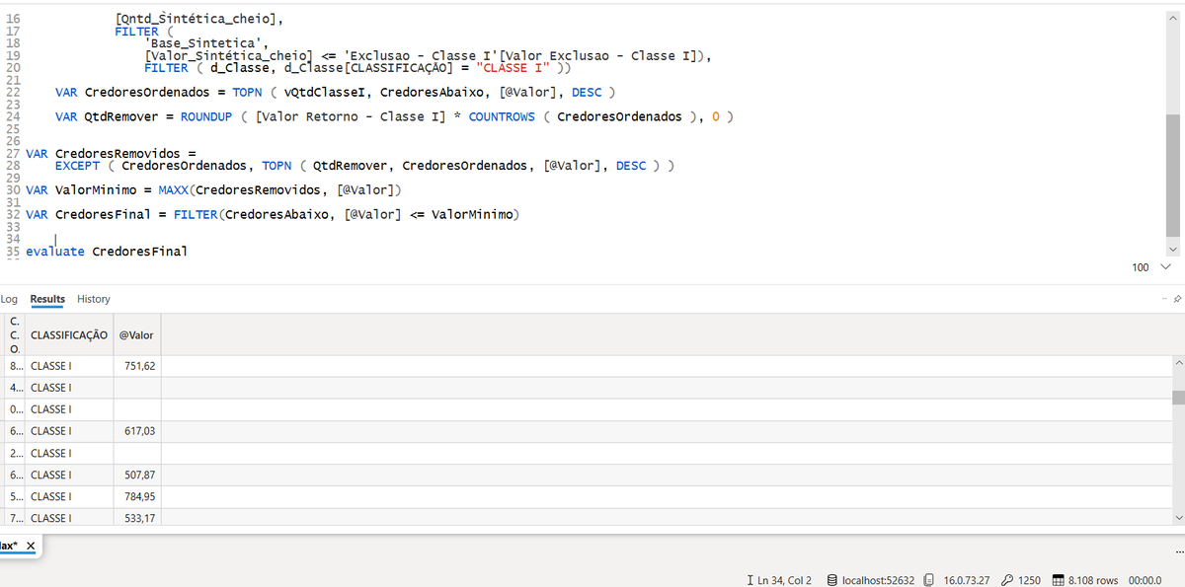Image resolution: width=1185 pixels, height=587 pixels.
Task: Click the server version icon beside 16.0.73.27
Action: click(928, 580)
